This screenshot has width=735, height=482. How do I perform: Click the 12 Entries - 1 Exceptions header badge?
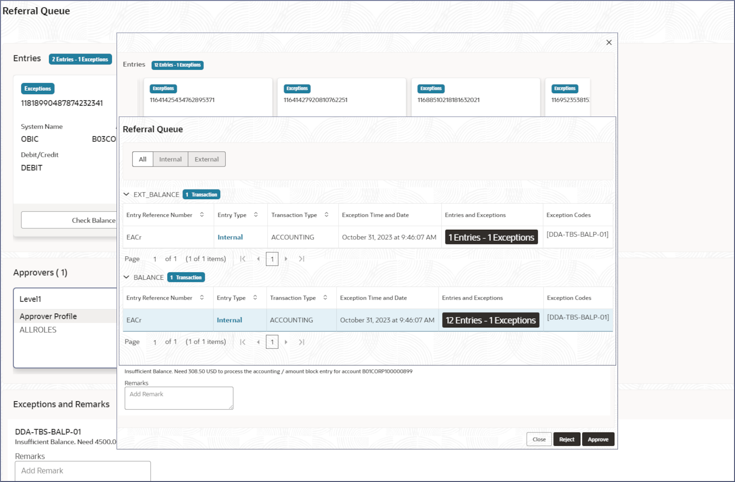coord(178,65)
